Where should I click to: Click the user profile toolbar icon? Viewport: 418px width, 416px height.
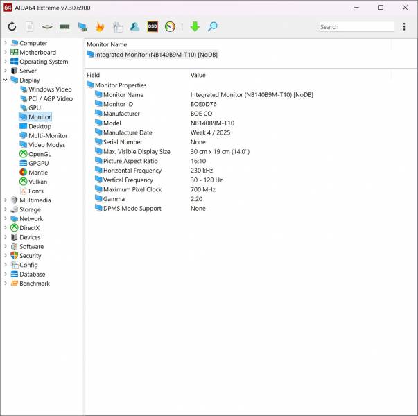point(135,26)
